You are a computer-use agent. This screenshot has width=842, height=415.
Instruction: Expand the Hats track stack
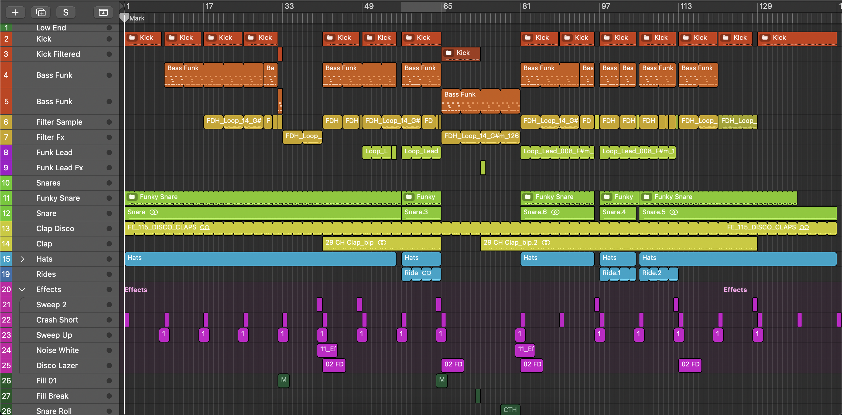pos(22,259)
